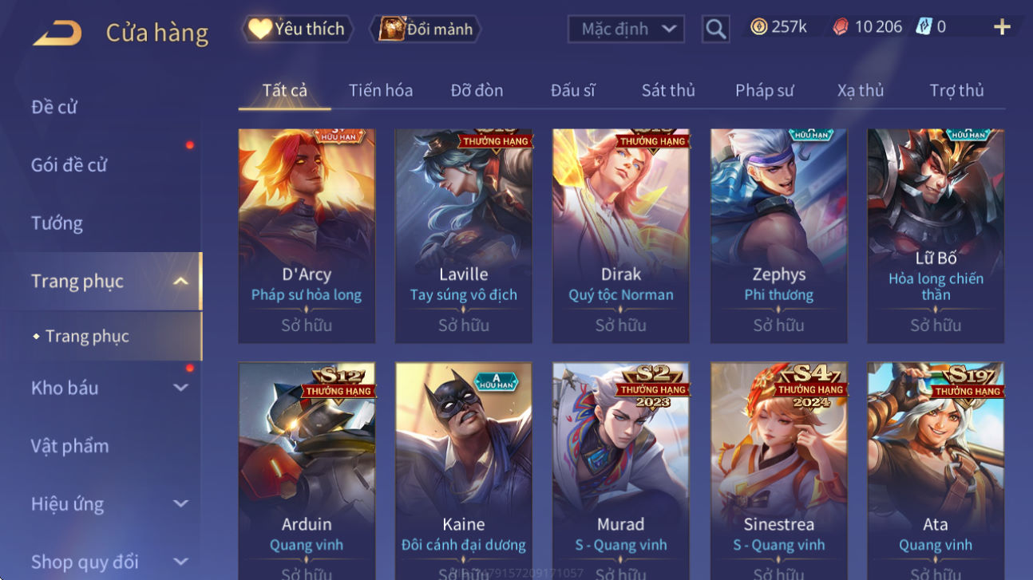Screen dimensions: 1033x580
Task: Open the search magnifier icon
Action: (x=716, y=30)
